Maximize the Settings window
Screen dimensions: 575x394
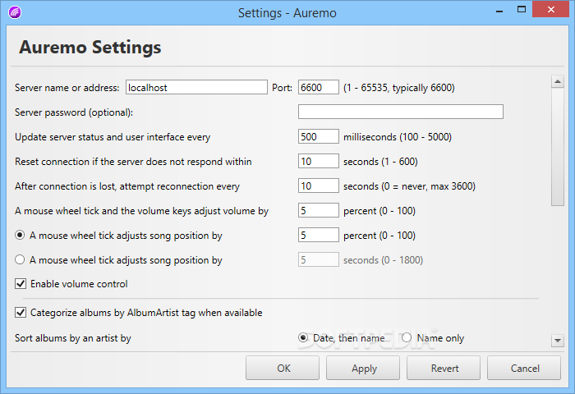(x=522, y=10)
